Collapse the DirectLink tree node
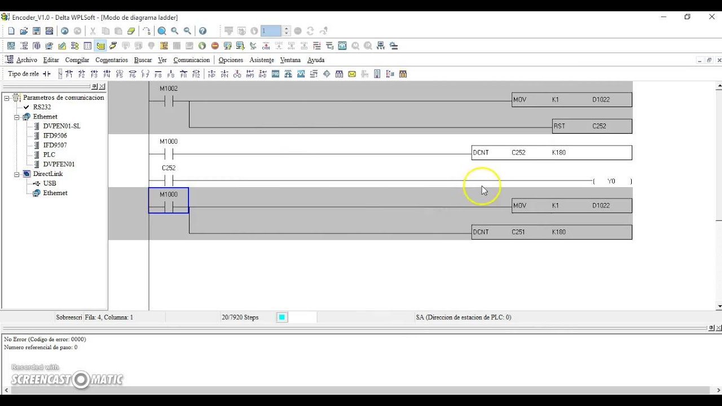The width and height of the screenshot is (722, 406). 17,174
